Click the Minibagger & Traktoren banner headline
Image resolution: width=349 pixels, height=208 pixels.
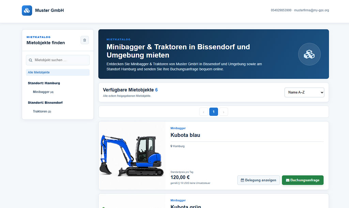[178, 51]
